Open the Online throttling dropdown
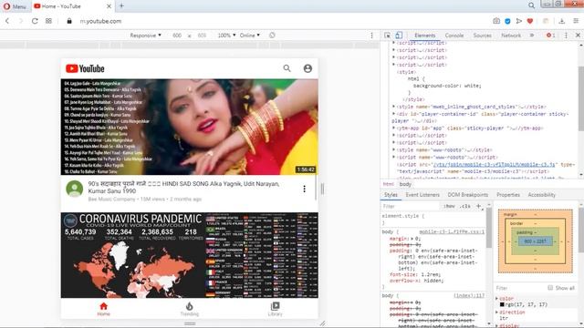Image resolution: width=584 pixels, height=328 pixels. tap(249, 36)
